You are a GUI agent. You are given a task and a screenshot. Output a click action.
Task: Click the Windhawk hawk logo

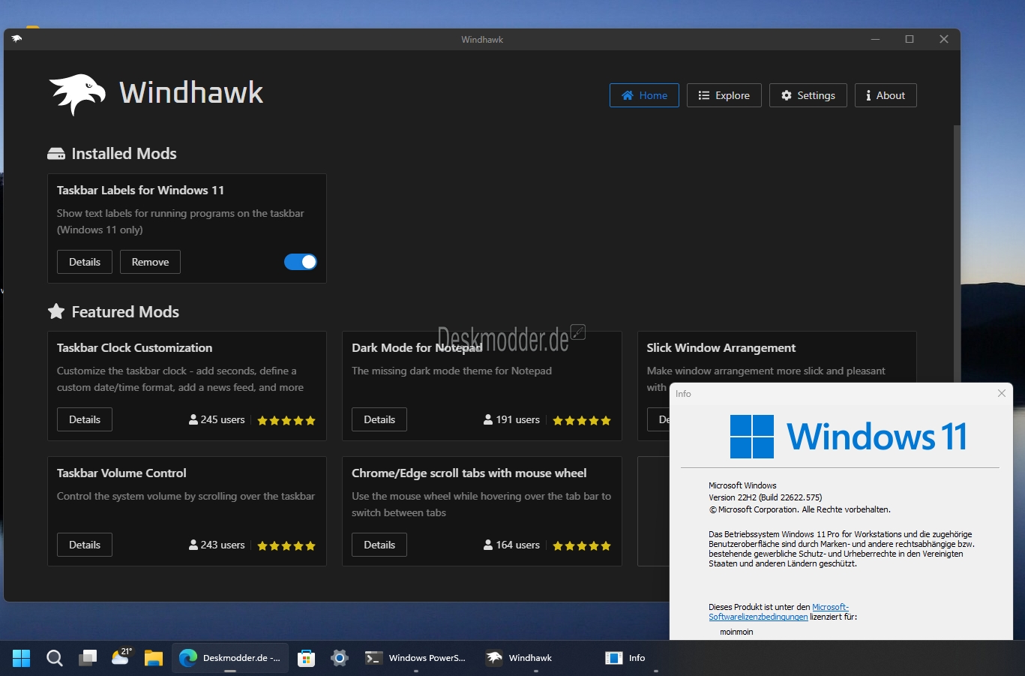[77, 95]
